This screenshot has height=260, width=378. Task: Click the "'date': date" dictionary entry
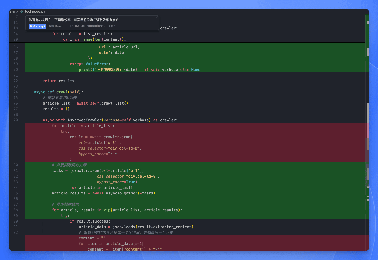pyautogui.click(x=110, y=53)
